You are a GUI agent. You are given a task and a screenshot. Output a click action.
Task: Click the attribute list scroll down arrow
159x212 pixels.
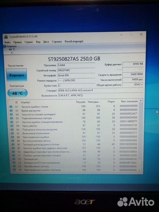pyautogui.click(x=140, y=171)
